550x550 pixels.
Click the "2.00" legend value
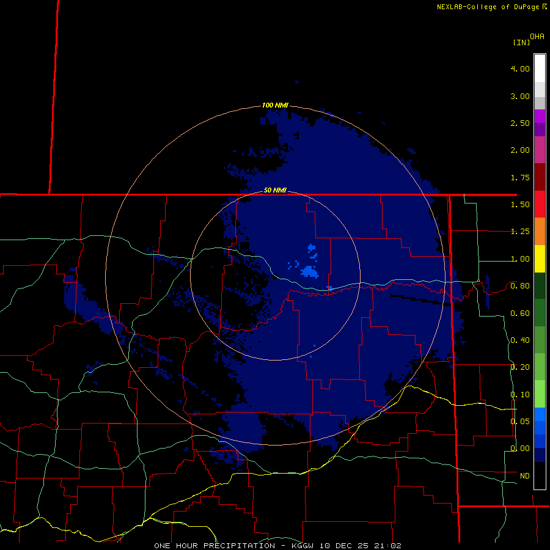coord(520,150)
